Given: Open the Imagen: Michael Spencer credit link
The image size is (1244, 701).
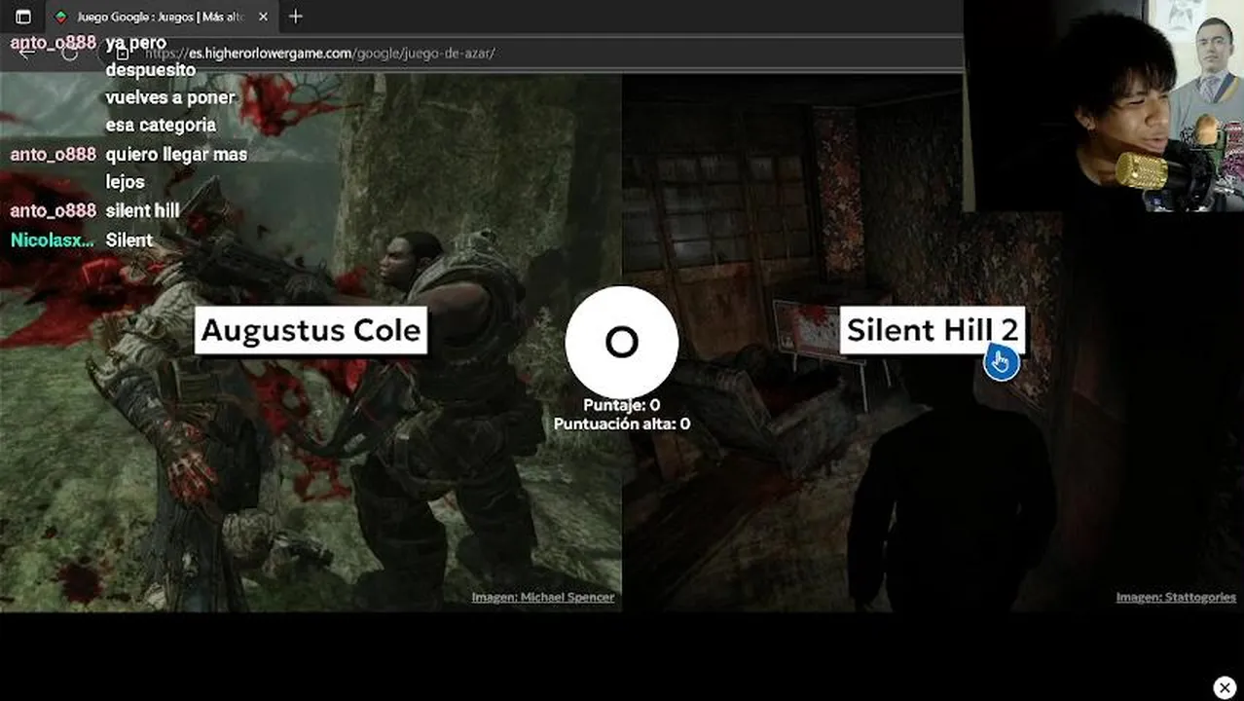Looking at the screenshot, I should (543, 597).
